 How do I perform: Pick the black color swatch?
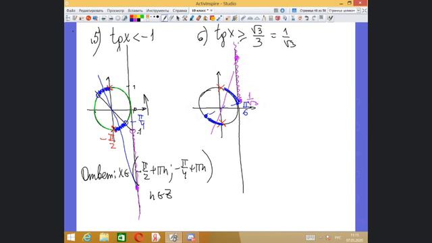138,20
